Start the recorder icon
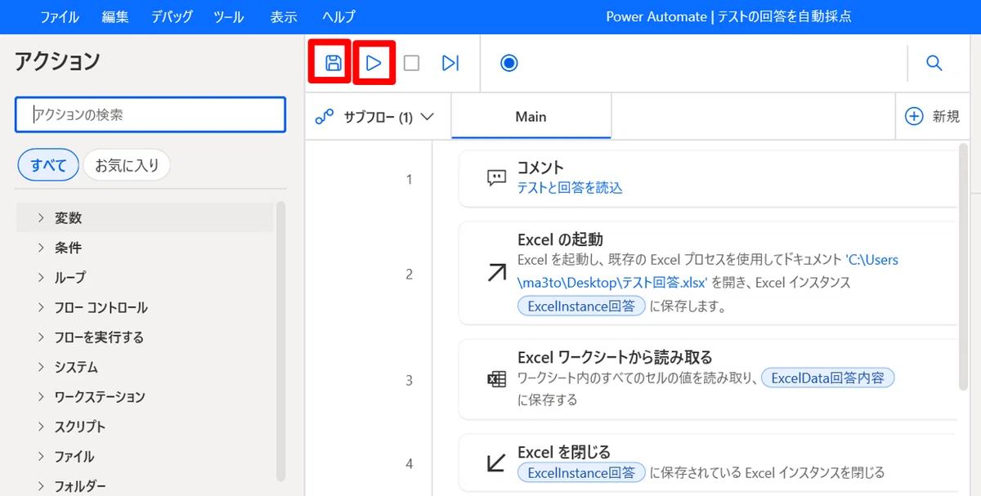The width and height of the screenshot is (981, 496). click(509, 63)
